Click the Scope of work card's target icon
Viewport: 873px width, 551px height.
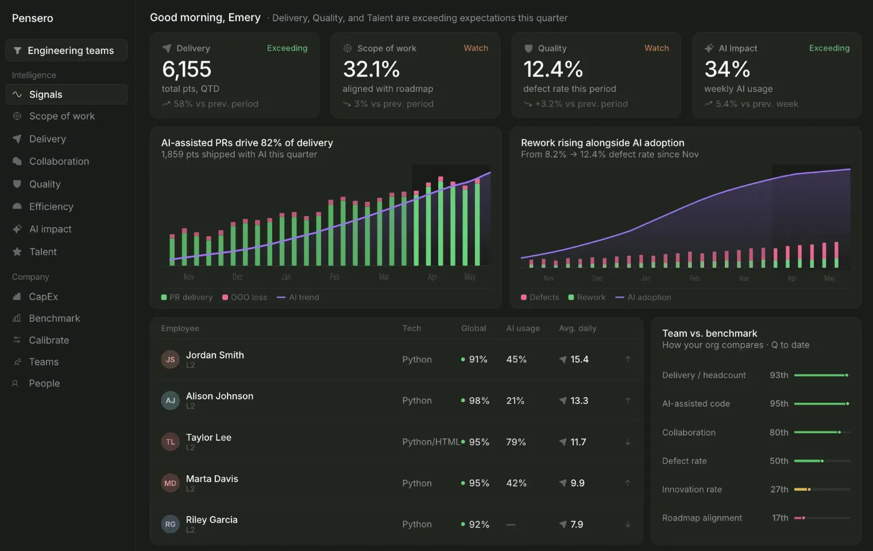tap(347, 48)
